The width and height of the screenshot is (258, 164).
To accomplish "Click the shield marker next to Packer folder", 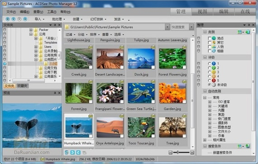I will click(x=5, y=30).
